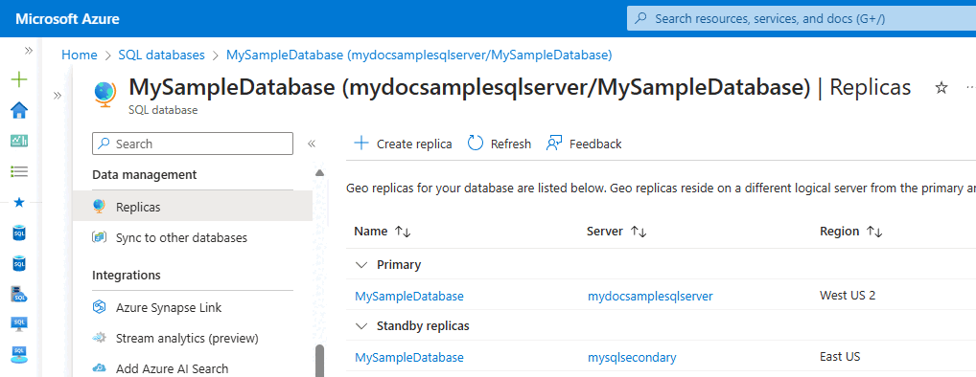Open the Dashboard chart icon in sidebar
Viewport: 976px width, 377px height.
pyautogui.click(x=20, y=141)
